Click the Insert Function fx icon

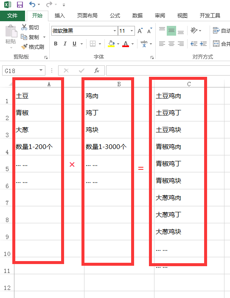(96, 70)
